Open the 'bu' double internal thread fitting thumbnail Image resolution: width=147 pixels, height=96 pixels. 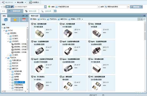pos(96,69)
